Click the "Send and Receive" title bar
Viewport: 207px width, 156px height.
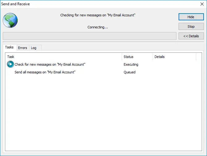point(93,4)
